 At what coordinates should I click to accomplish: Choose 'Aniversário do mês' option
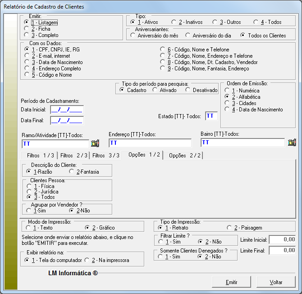coord(133,35)
